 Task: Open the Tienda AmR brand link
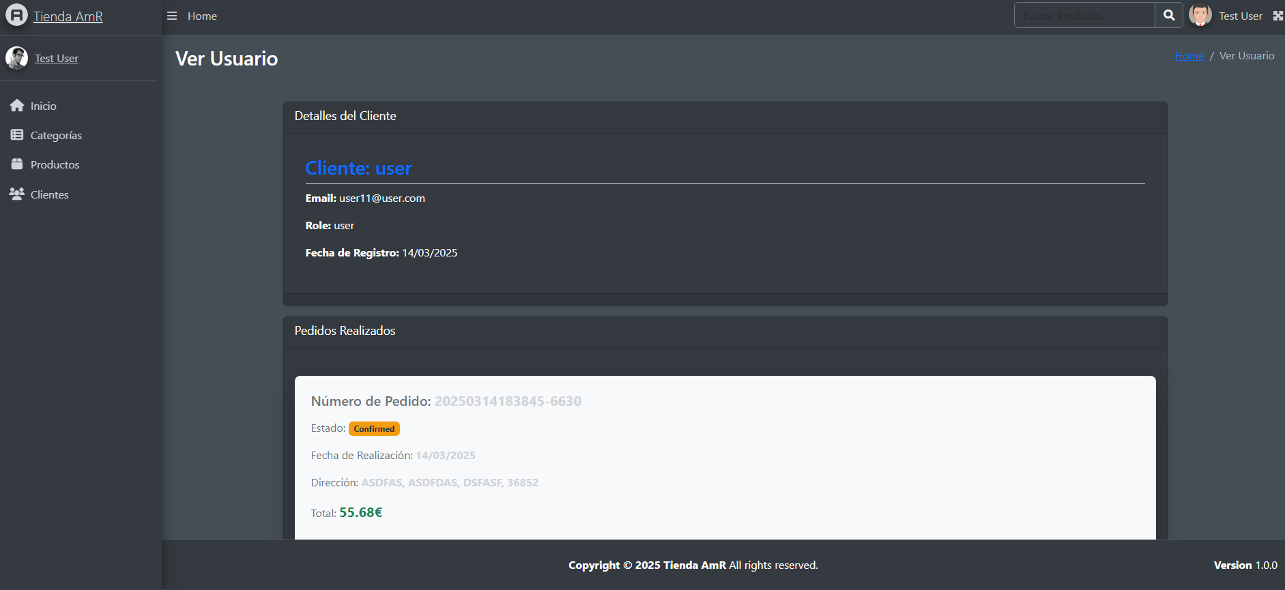[68, 16]
